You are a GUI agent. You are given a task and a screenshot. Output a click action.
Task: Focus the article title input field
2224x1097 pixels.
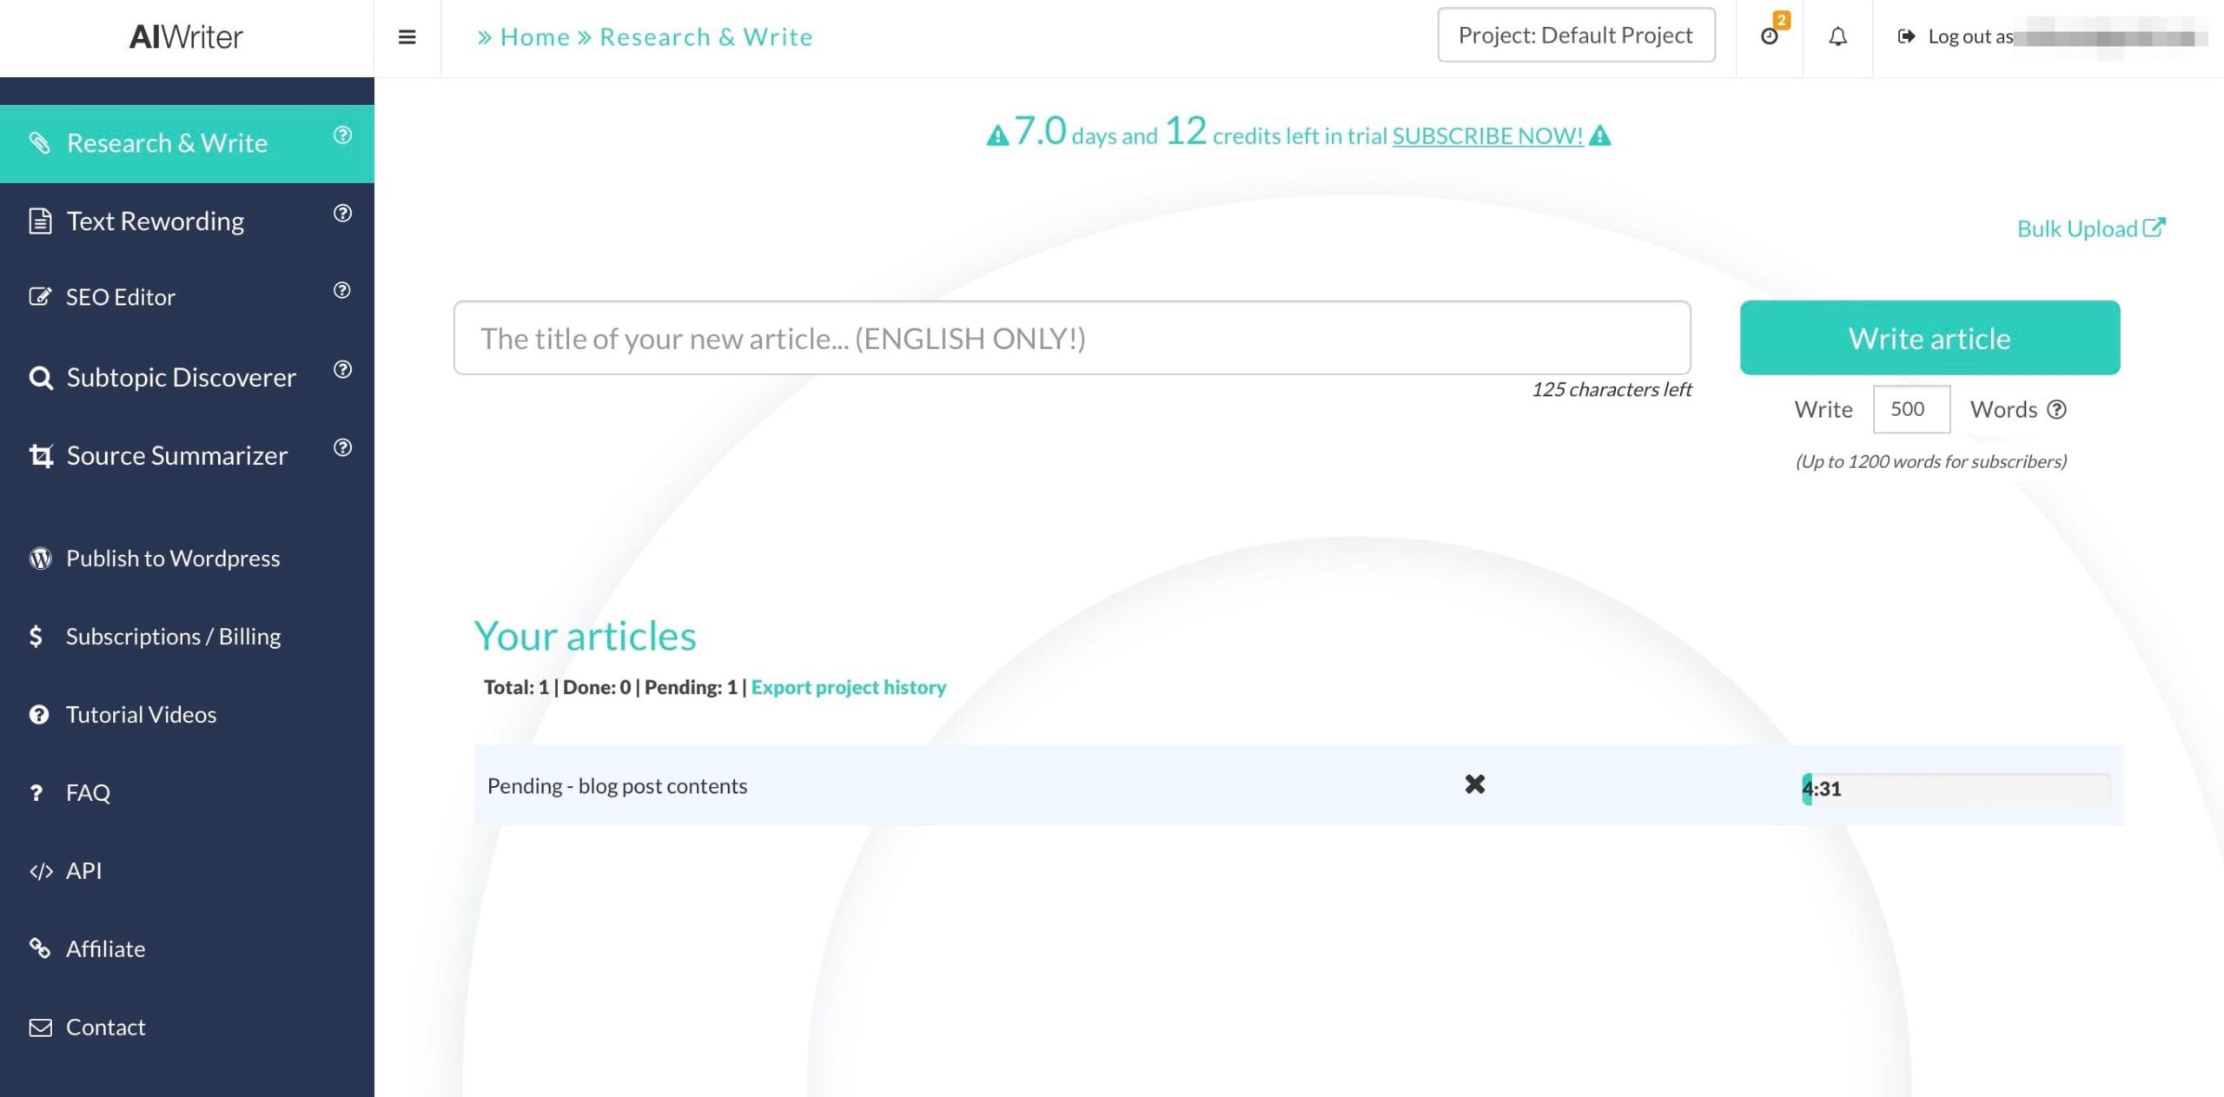pyautogui.click(x=1071, y=339)
